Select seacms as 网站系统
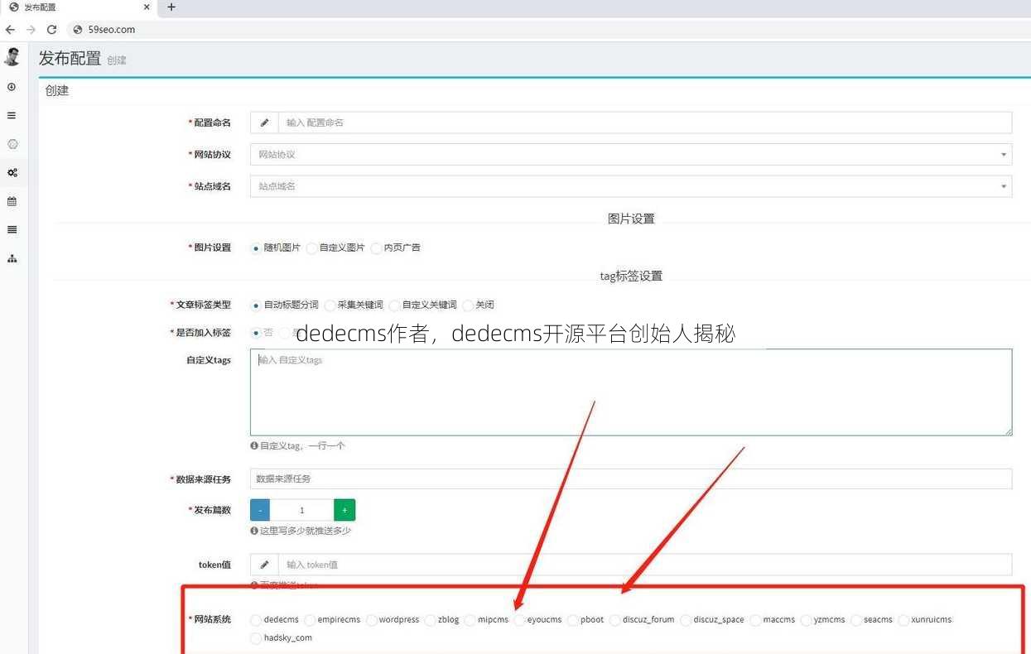 (855, 620)
